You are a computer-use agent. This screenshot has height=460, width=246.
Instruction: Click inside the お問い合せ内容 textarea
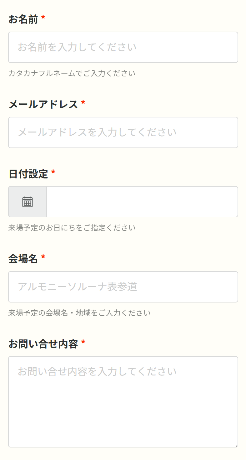coord(123,401)
